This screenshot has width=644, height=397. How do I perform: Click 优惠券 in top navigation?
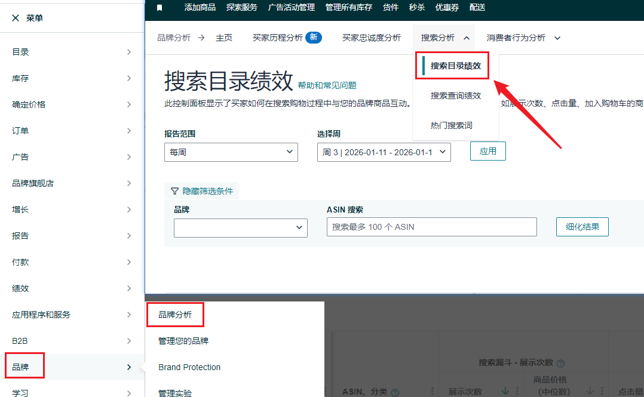[x=447, y=7]
